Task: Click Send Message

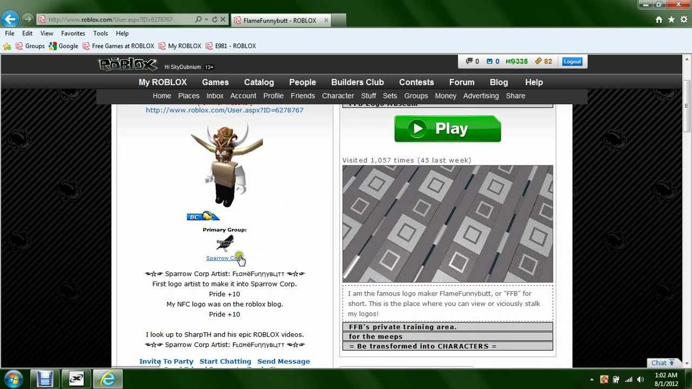Action: [284, 361]
